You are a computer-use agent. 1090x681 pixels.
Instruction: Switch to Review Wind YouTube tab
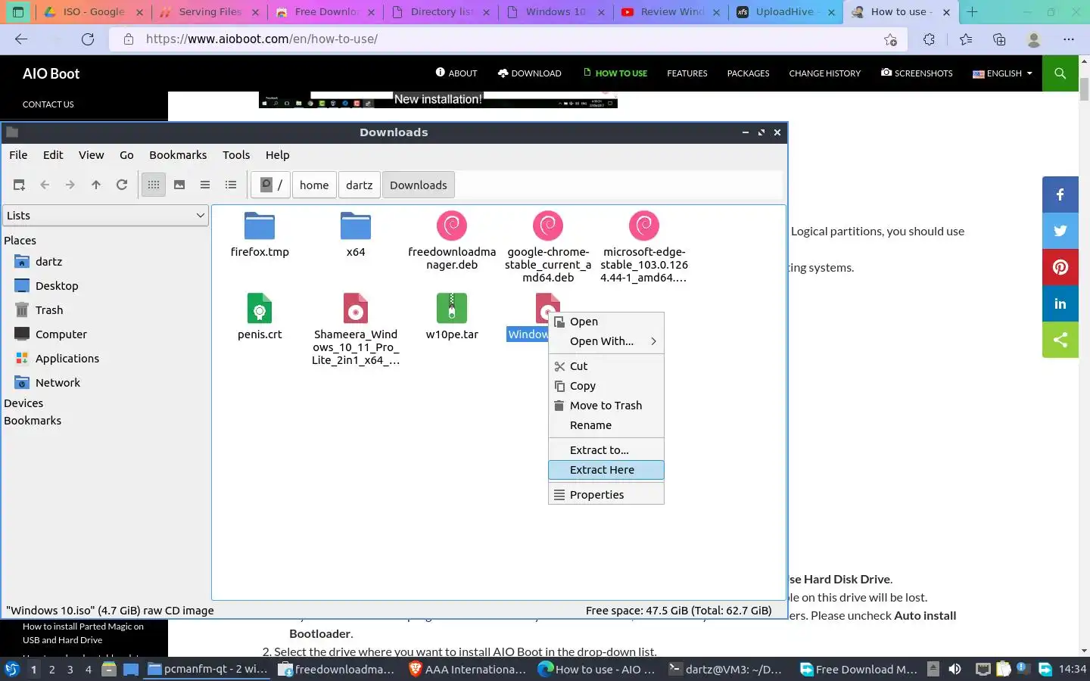[x=670, y=12]
